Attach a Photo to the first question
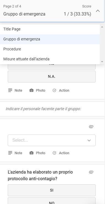Screen dimensions: 105x204 click(x=37, y=91)
